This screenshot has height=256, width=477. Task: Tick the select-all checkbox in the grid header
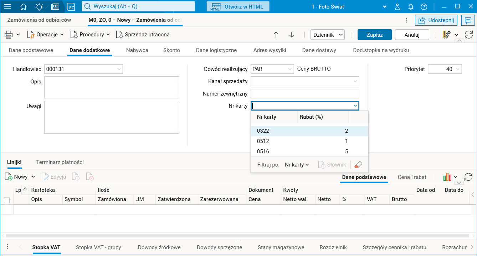tap(7, 200)
